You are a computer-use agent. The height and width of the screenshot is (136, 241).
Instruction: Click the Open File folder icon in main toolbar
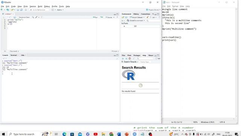(x=12, y=10)
